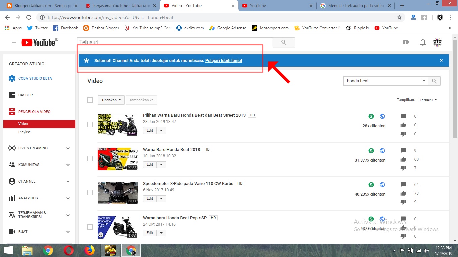Click Edit button for Warna Baru Honda Beat 2018
This screenshot has height=257, width=458.
click(x=150, y=165)
